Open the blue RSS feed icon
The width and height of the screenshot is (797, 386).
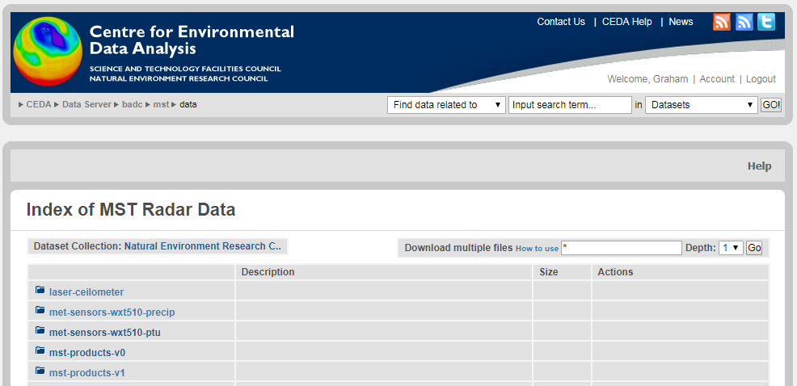[744, 22]
